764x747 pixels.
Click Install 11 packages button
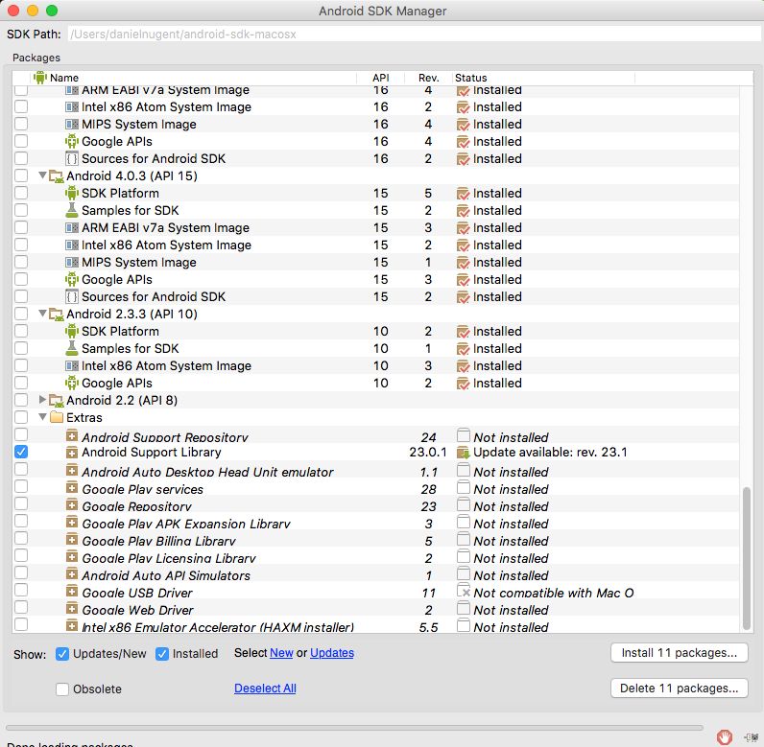[680, 653]
